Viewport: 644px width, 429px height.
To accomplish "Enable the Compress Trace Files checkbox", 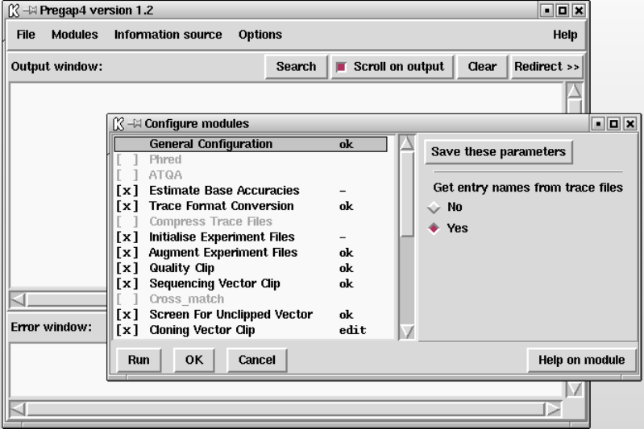I will [127, 221].
